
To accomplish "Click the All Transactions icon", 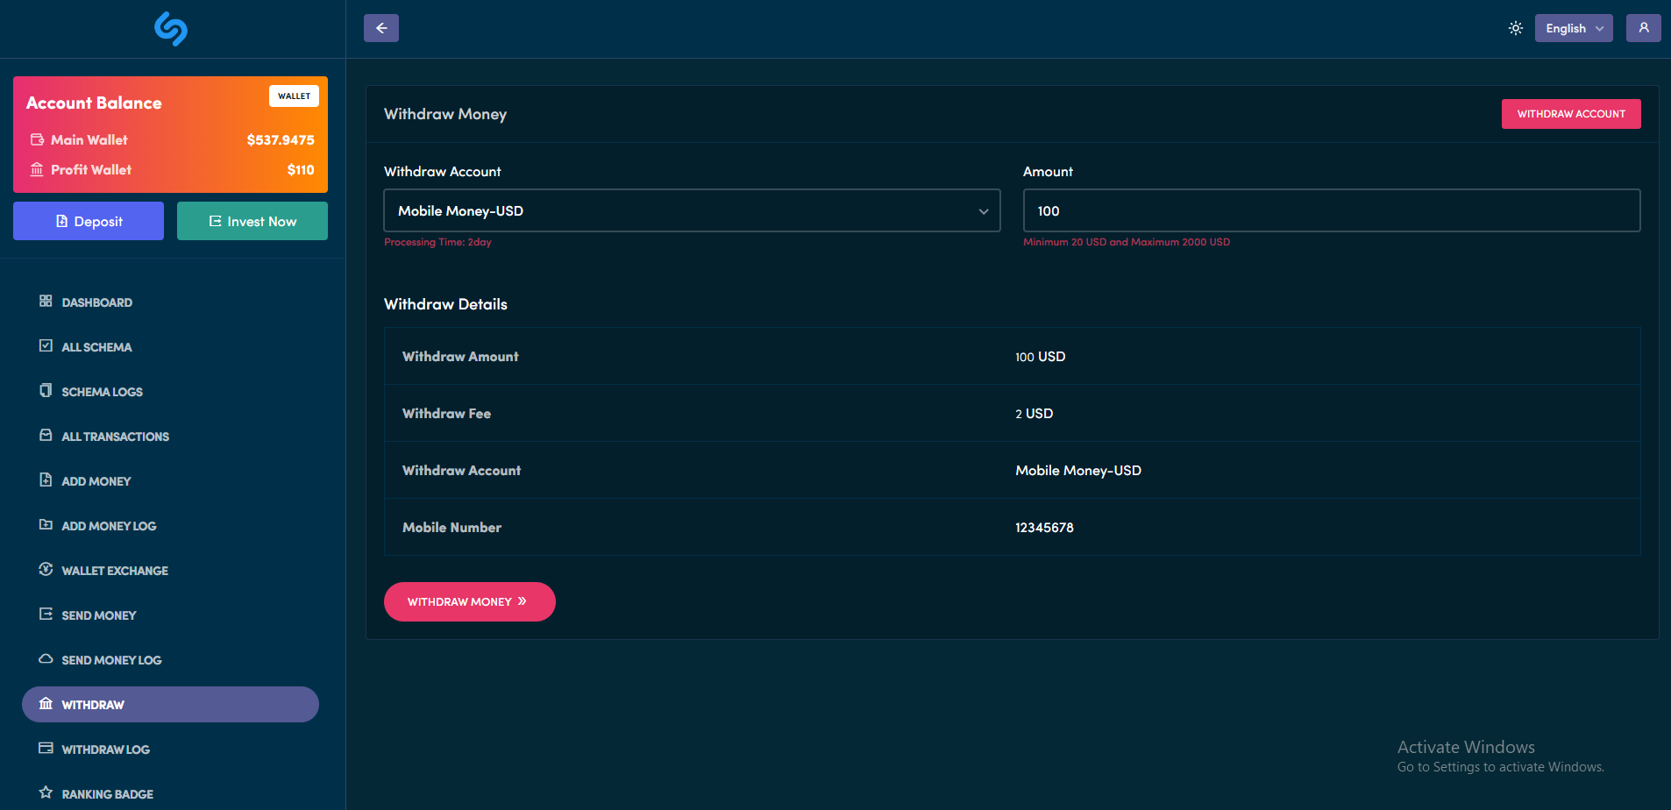I will tap(46, 435).
